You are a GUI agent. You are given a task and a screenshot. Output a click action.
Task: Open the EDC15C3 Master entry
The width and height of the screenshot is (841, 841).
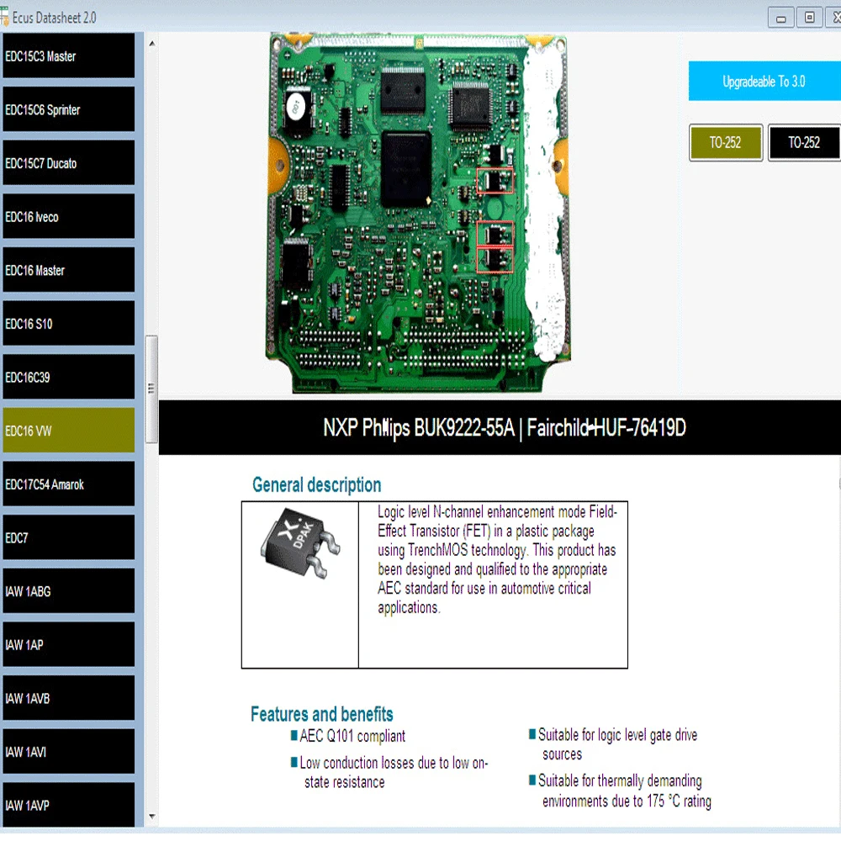[69, 56]
